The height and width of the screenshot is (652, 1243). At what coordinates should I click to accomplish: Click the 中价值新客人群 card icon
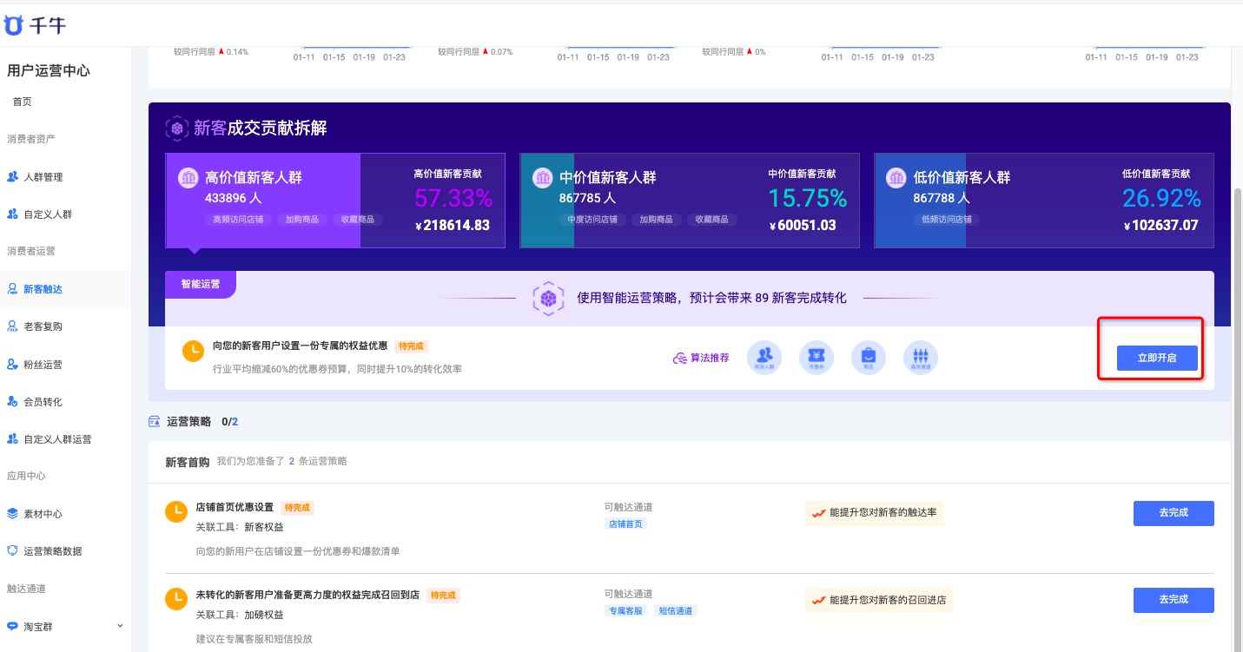tap(542, 178)
